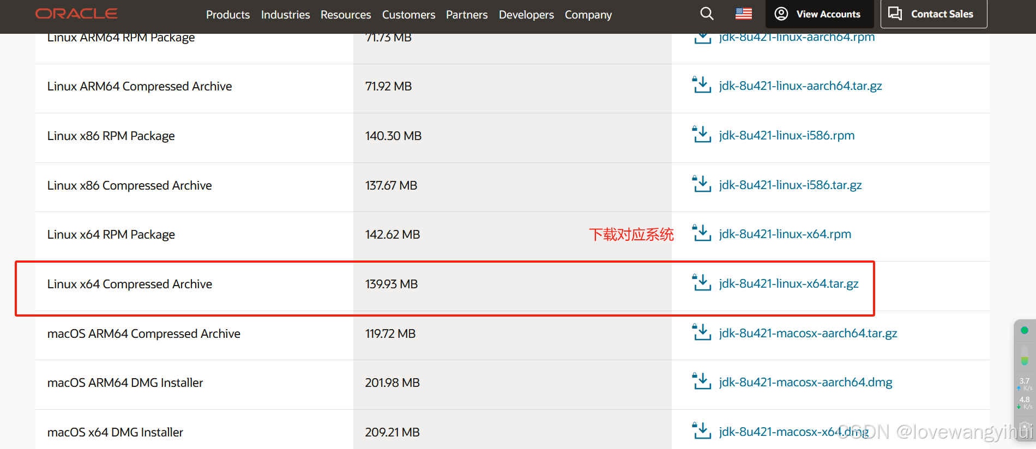This screenshot has width=1036, height=449.
Task: Click download icon for jdk-8u421-linux-x64.tar.gz
Action: click(702, 283)
